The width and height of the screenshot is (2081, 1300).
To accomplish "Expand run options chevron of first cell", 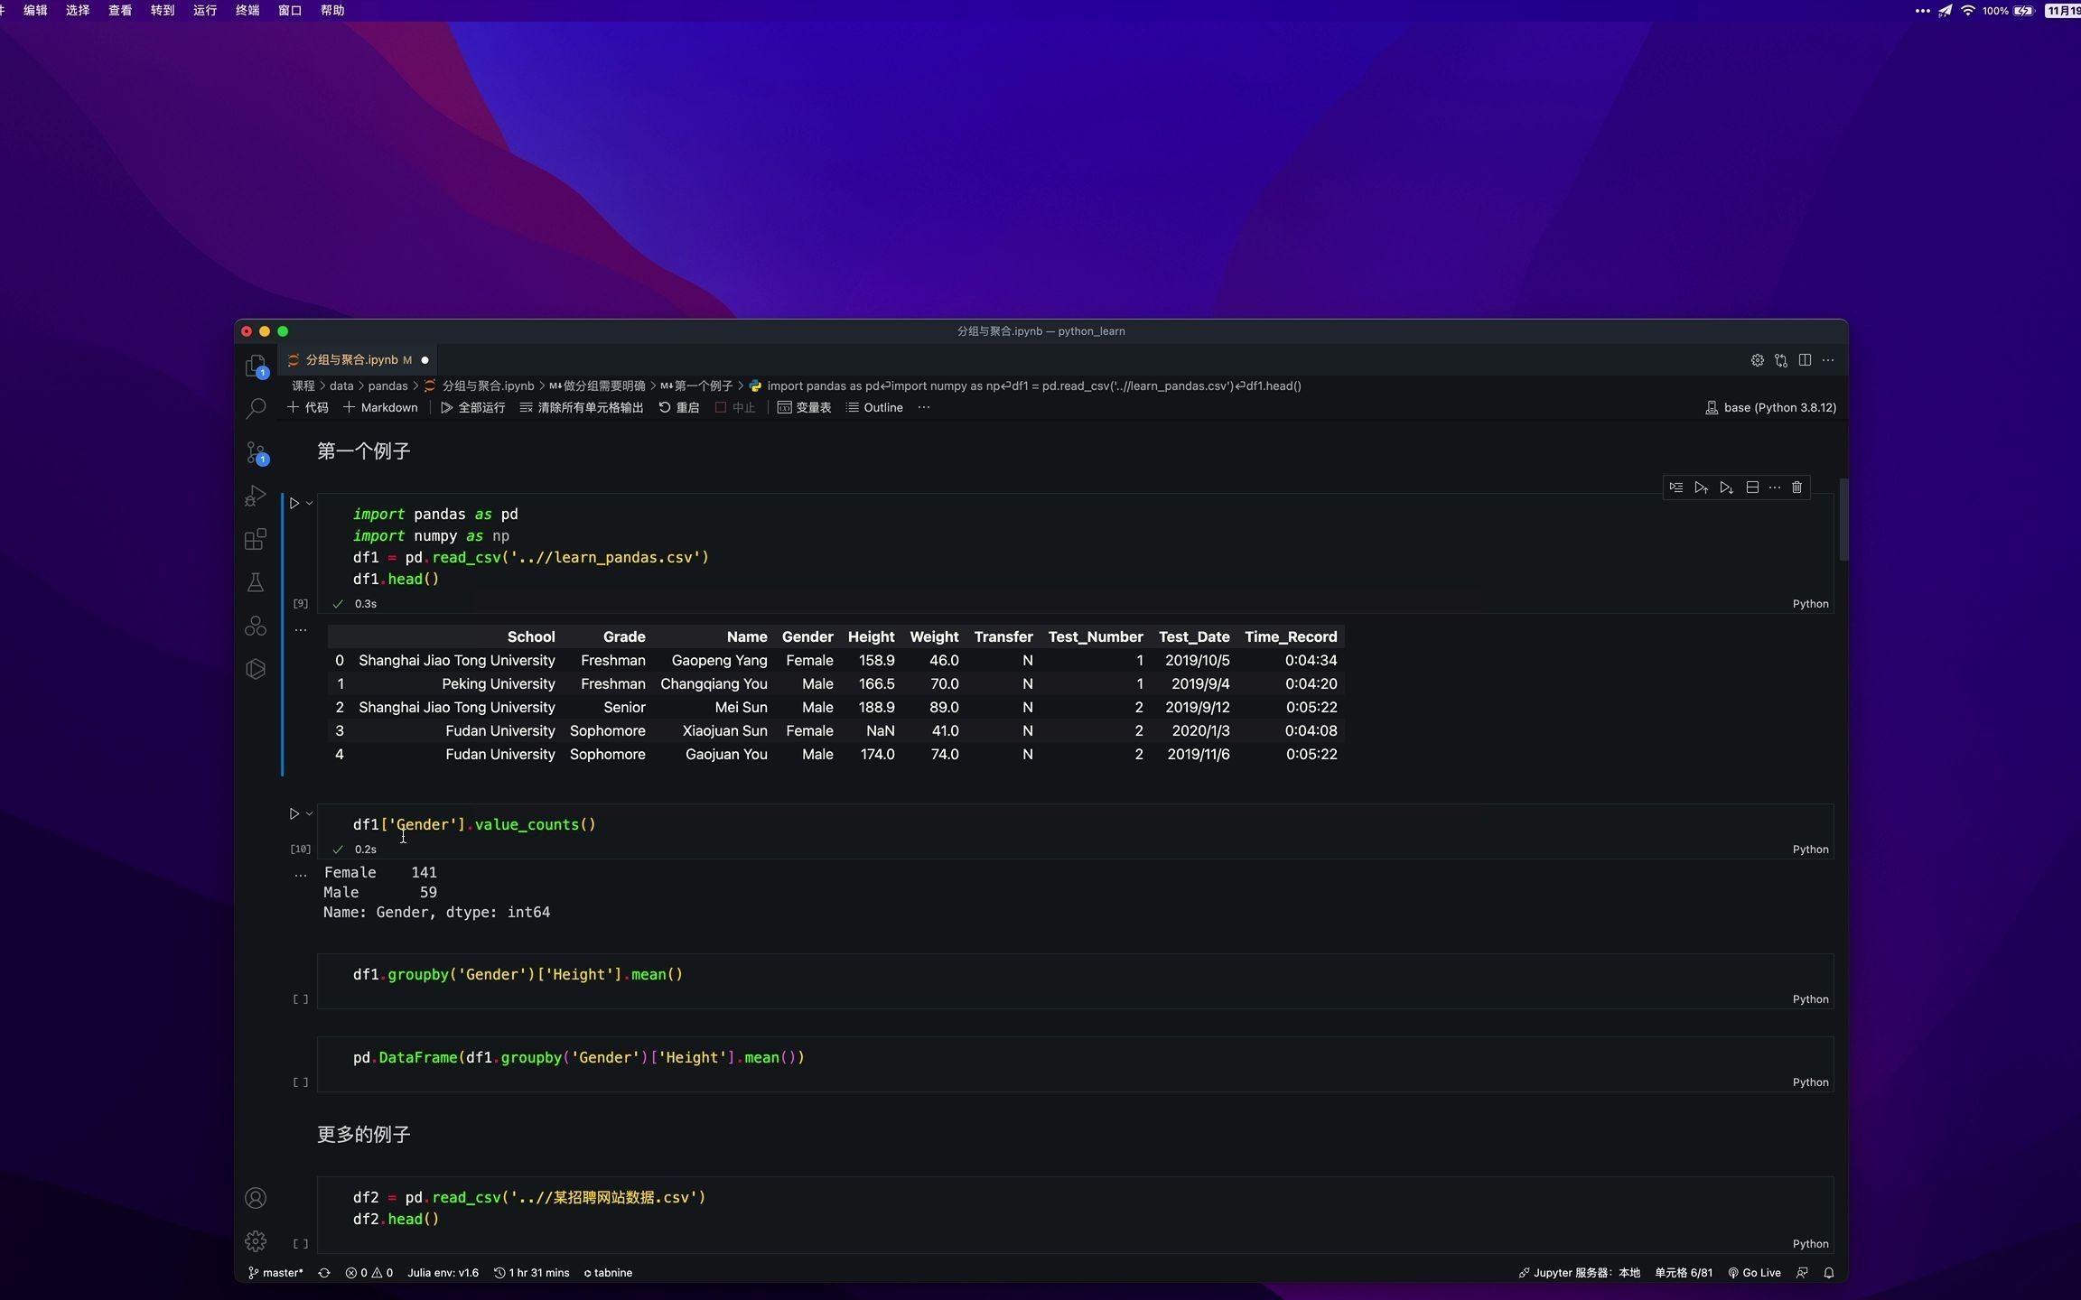I will [x=309, y=503].
